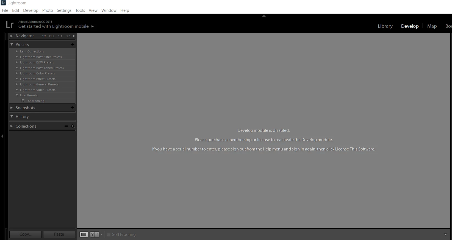This screenshot has height=240, width=452.
Task: Click the Copy... button
Action: click(26, 234)
